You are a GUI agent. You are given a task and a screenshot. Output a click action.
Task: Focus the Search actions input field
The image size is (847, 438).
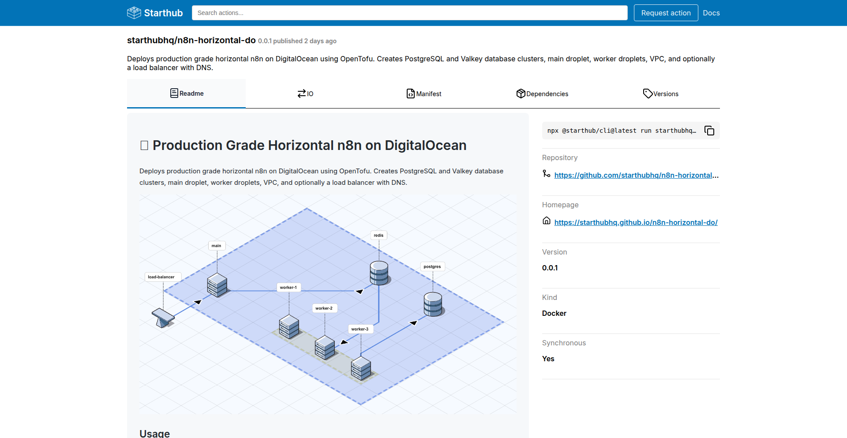409,13
